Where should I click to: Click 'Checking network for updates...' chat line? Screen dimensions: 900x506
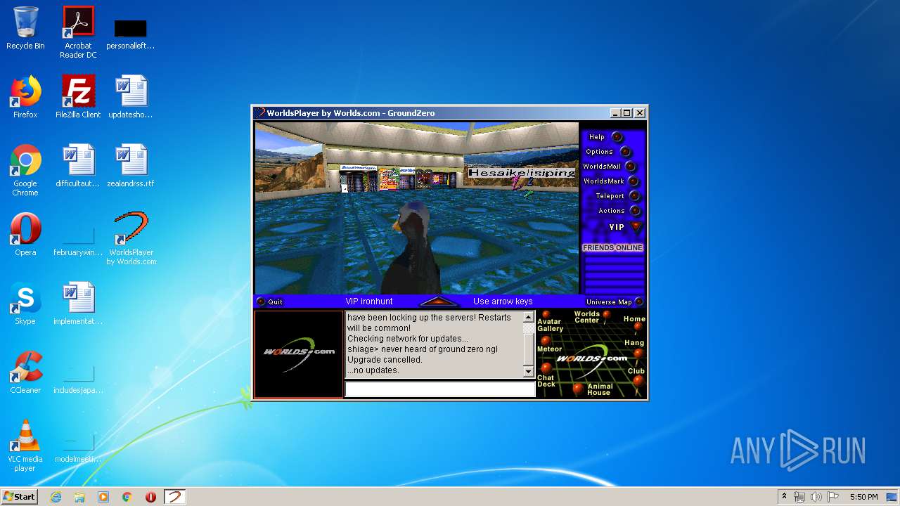(x=408, y=339)
